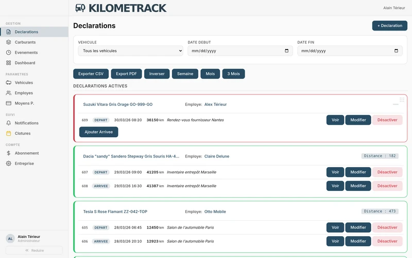Screen dimensions: 412x258
Task: Click the Declarations document icon
Action: (x=9, y=32)
